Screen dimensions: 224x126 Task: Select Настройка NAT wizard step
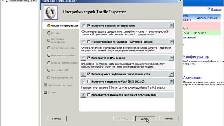tap(60, 70)
